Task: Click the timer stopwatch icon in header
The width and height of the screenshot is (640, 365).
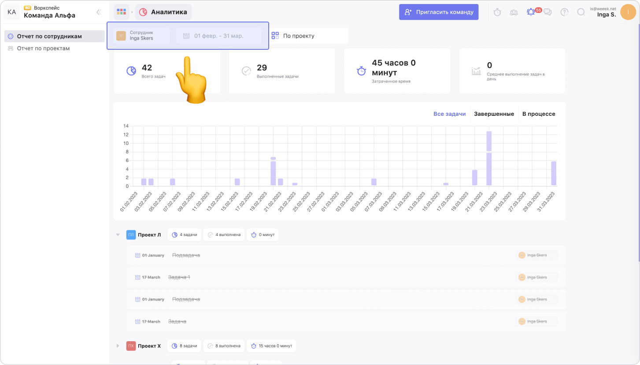Action: point(497,12)
